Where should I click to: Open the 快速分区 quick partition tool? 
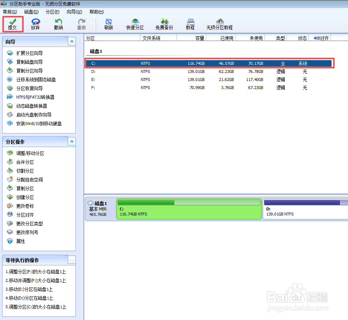coord(135,24)
